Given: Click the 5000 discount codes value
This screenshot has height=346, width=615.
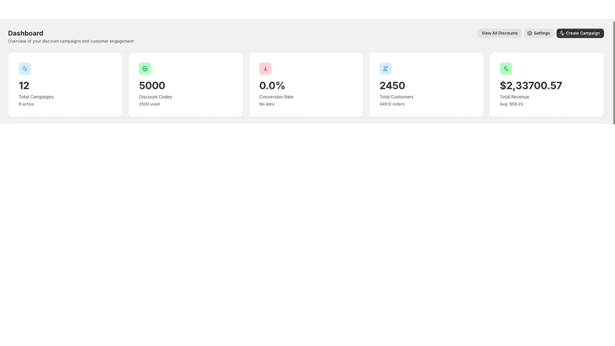Looking at the screenshot, I should tap(152, 85).
